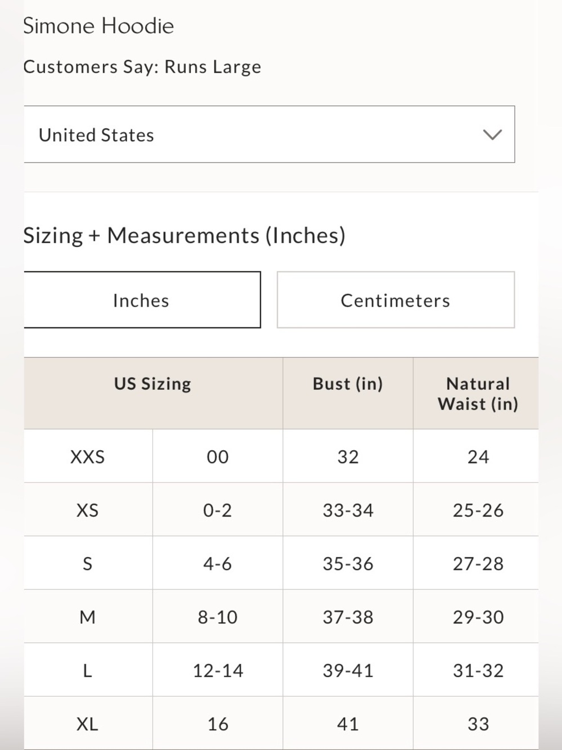The height and width of the screenshot is (750, 562).
Task: Click the S size cell
Action: click(88, 563)
